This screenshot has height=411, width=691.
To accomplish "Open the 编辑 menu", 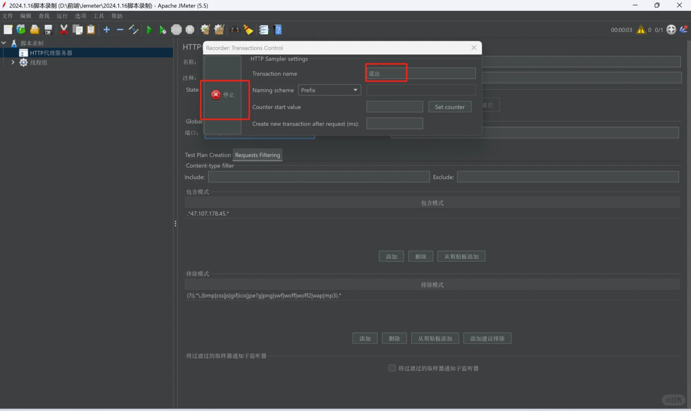I will point(26,16).
